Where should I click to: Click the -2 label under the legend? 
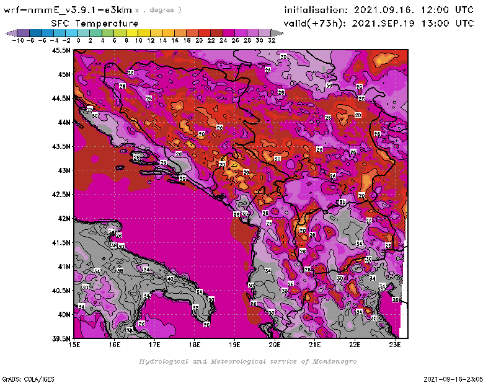tap(66, 40)
